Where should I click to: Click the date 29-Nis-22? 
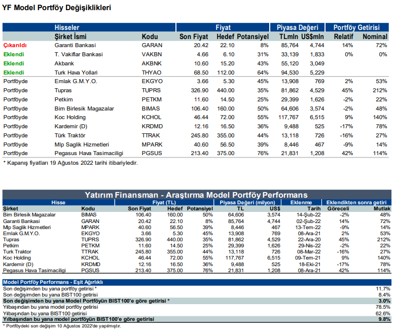click(309, 246)
